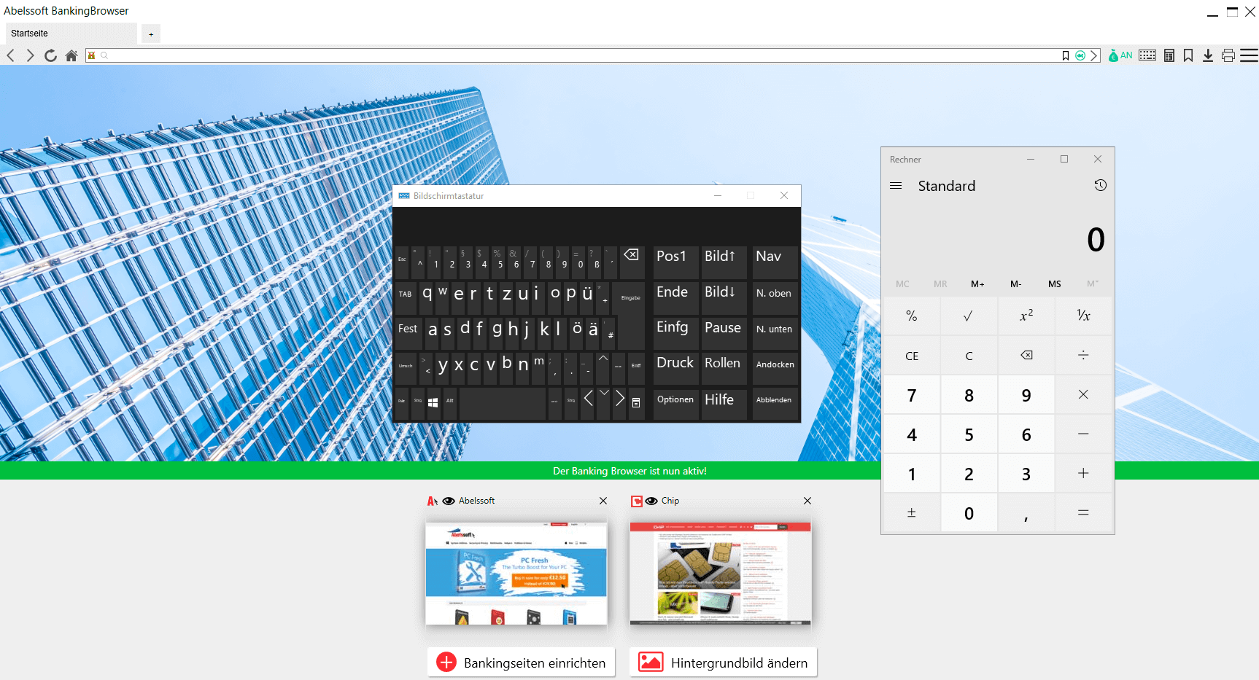The width and height of the screenshot is (1259, 680).
Task: Click the percent key in calculator
Action: [912, 316]
